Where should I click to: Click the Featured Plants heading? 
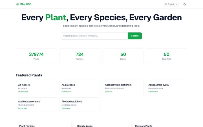click(29, 75)
